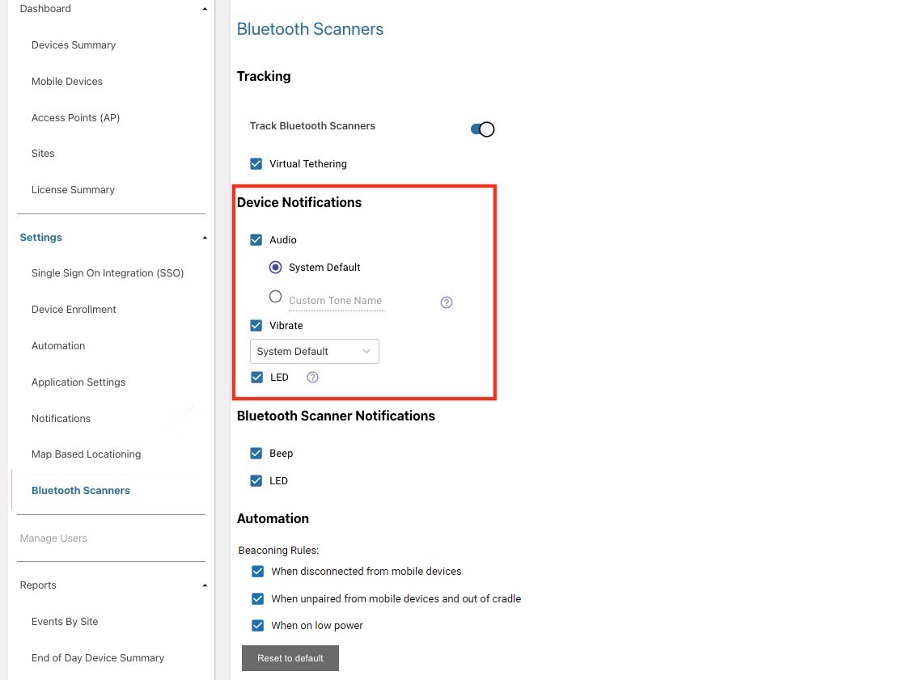
Task: Open help icon next to Custom Tone Name
Action: click(x=446, y=302)
